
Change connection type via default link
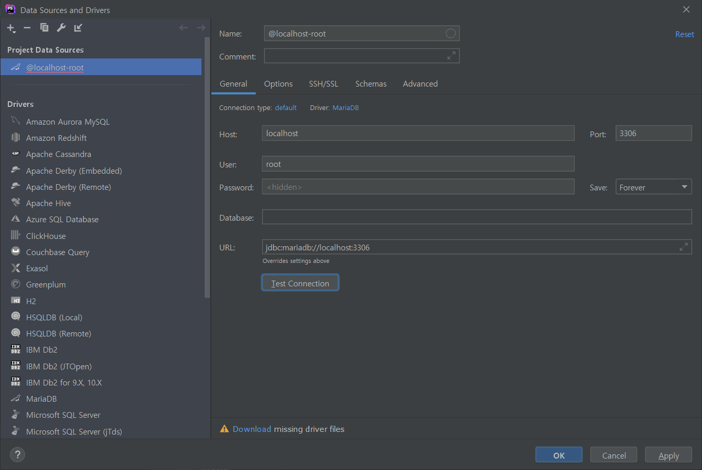(x=285, y=107)
